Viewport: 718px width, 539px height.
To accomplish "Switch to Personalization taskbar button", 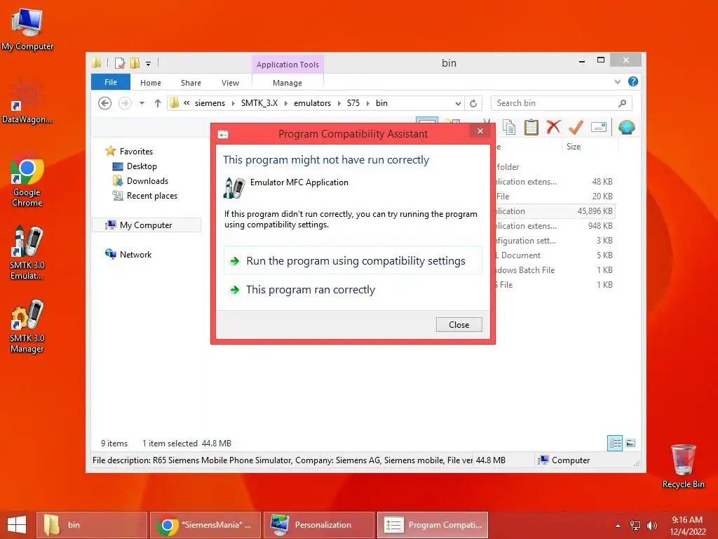I will pos(319,525).
